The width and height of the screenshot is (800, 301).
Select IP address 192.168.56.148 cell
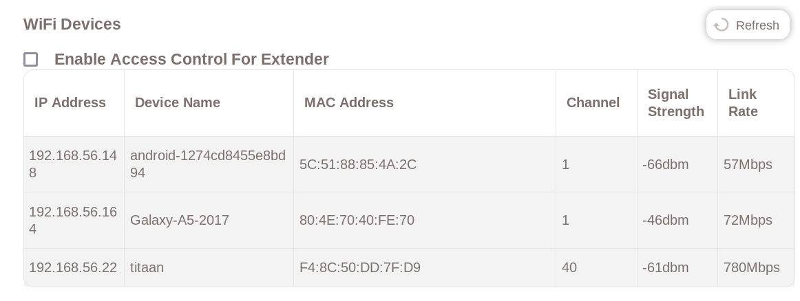[x=73, y=164]
